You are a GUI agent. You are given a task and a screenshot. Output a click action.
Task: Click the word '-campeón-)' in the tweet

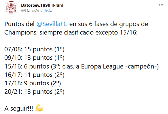click(x=142, y=66)
